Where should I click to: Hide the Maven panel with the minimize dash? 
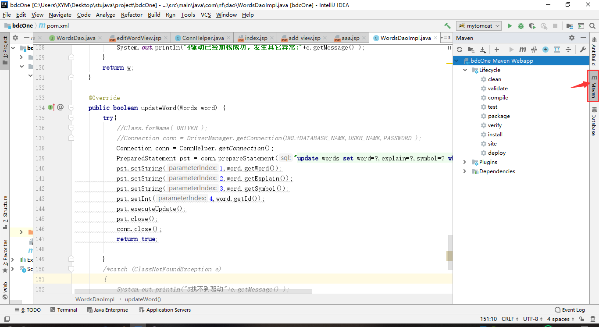583,38
